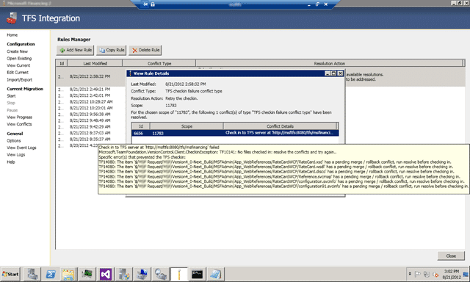Click Scope header in View Rule Details
The width and height of the screenshot is (470, 282).
pos(187,126)
